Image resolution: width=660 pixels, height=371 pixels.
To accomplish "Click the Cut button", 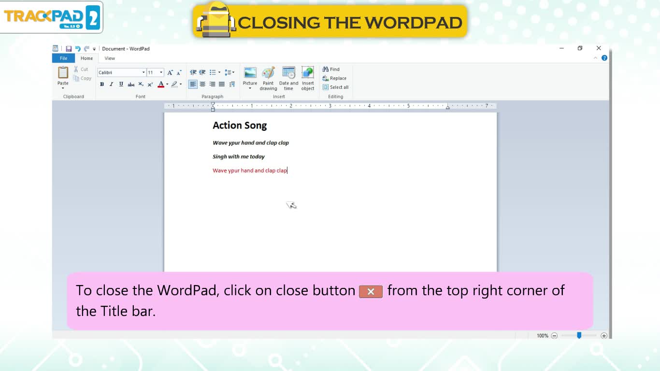I will [81, 69].
